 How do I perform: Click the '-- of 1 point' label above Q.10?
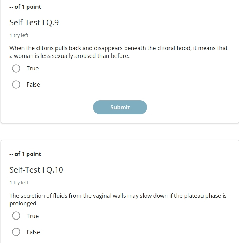point(25,154)
